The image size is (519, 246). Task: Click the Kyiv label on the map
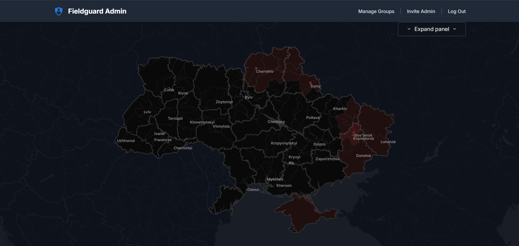click(248, 97)
